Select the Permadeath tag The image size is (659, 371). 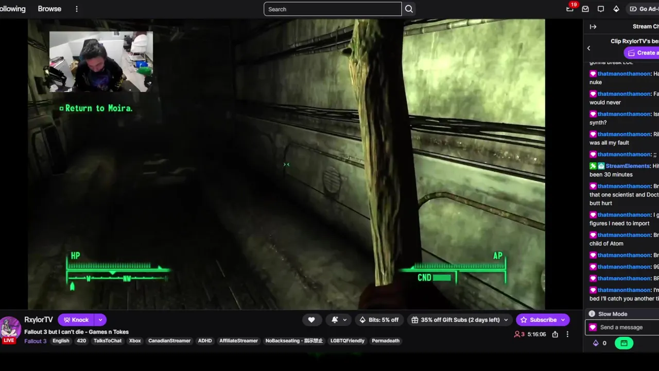tap(386, 341)
